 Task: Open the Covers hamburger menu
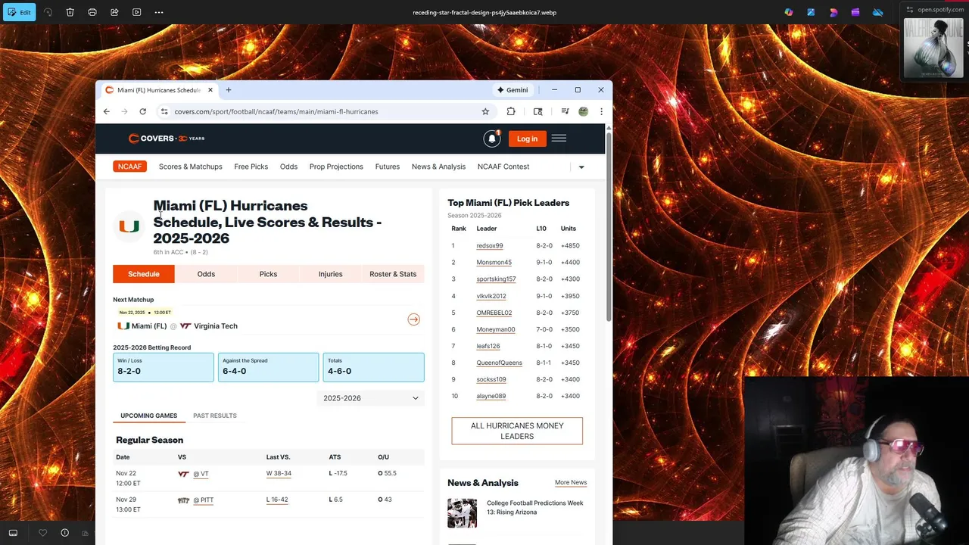click(559, 139)
